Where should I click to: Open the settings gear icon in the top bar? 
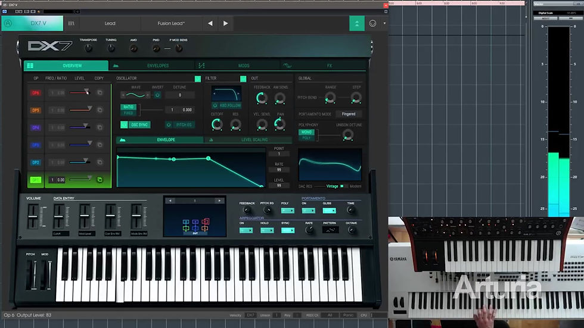(372, 23)
